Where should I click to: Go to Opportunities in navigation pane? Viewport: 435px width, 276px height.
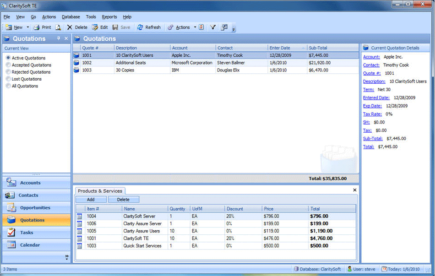pos(37,207)
